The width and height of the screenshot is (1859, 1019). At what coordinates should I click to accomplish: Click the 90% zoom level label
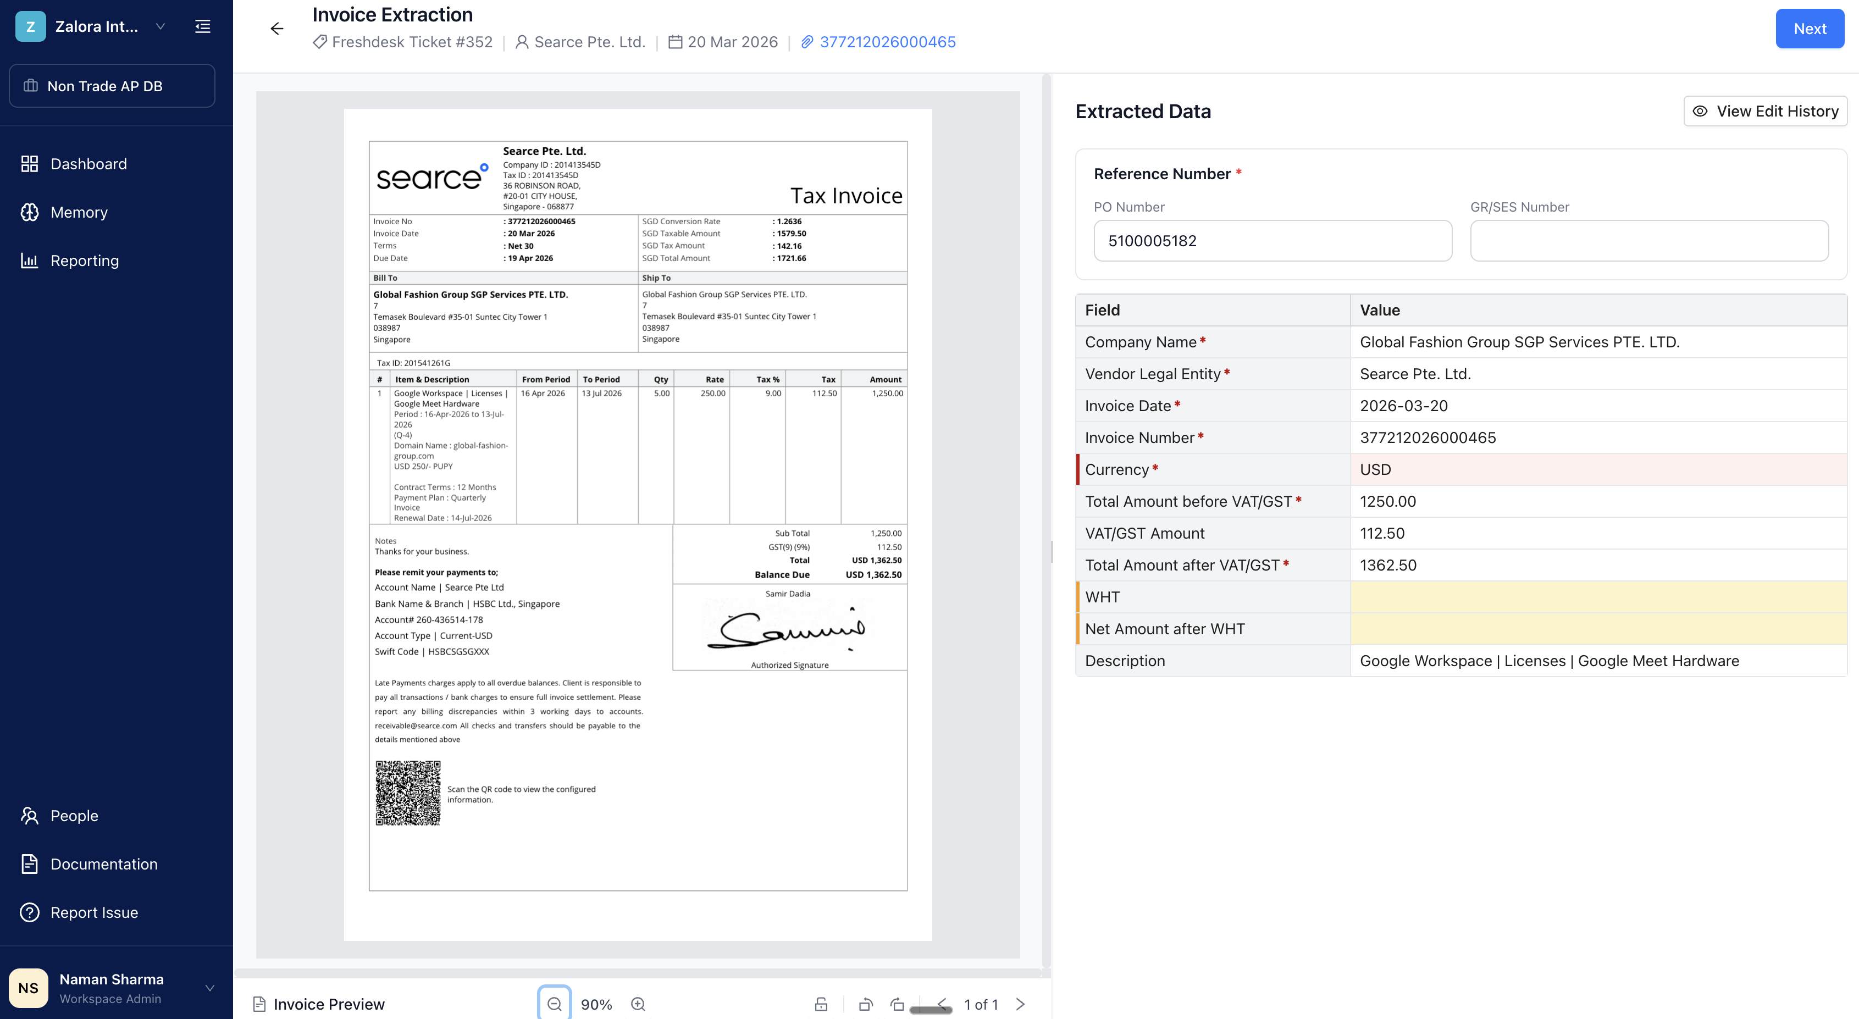pos(596,1004)
